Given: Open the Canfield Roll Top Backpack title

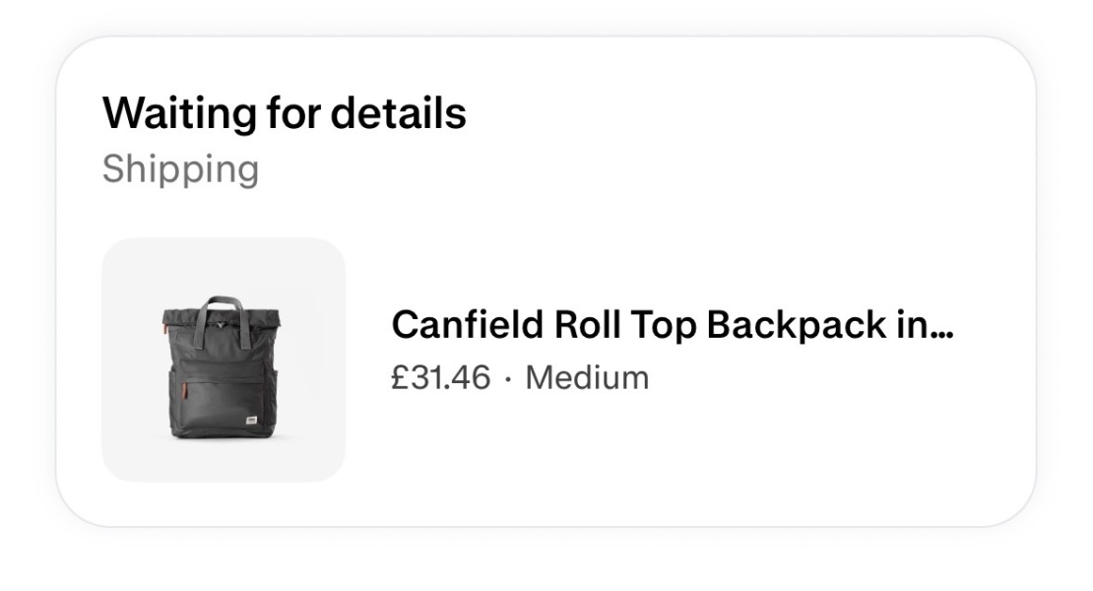Looking at the screenshot, I should tap(673, 324).
